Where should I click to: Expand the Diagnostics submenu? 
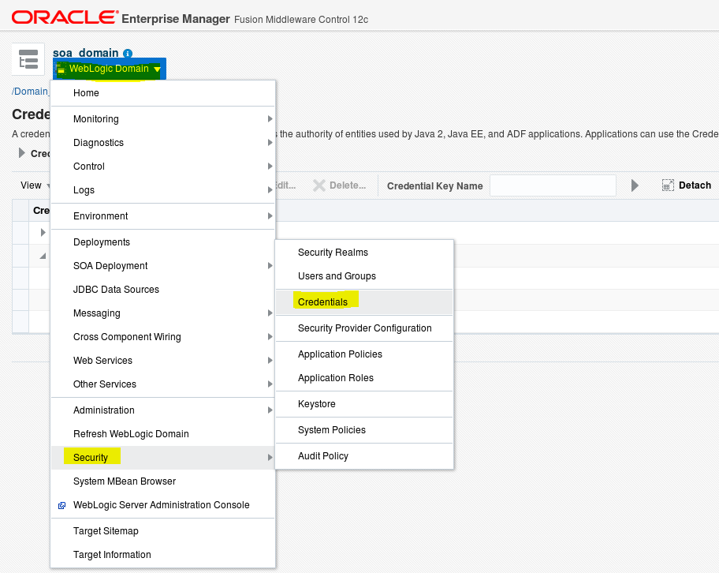click(270, 143)
